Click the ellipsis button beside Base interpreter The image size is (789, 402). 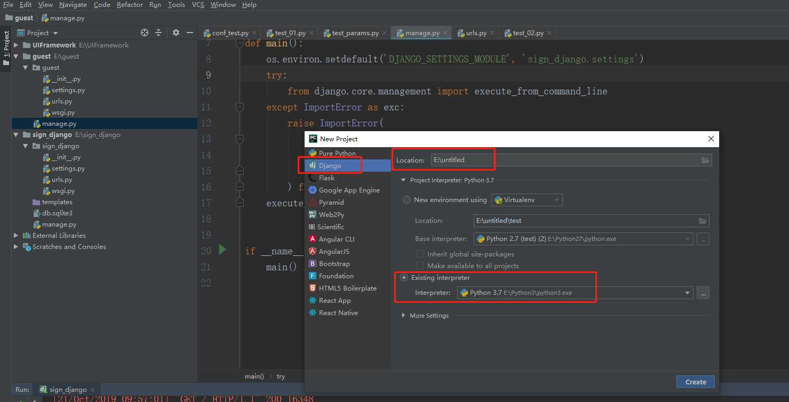click(x=703, y=239)
